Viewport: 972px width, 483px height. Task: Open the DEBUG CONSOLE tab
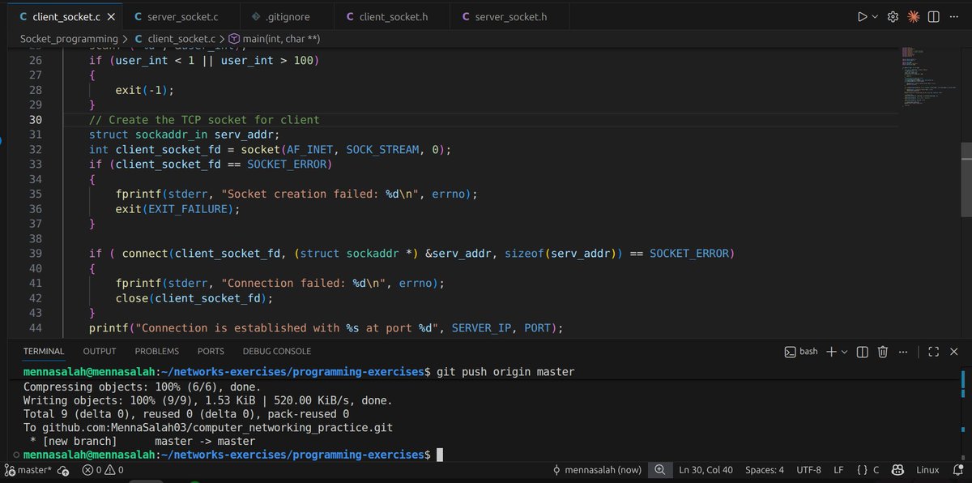point(277,351)
